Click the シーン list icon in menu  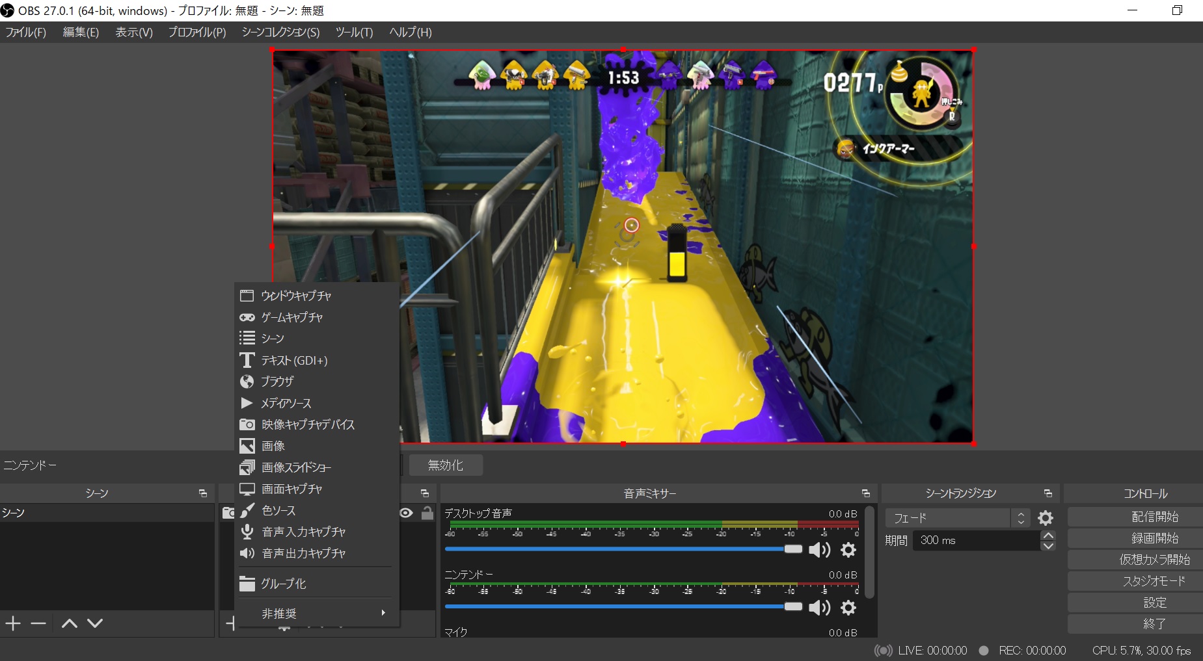pos(247,339)
